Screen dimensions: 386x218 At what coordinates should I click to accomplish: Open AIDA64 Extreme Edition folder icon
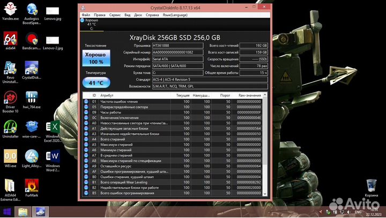(x=10, y=190)
